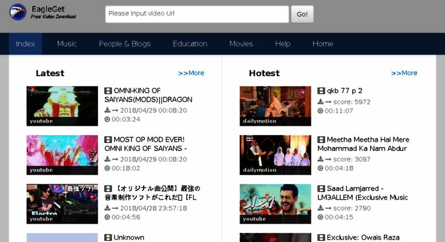The image size is (445, 242).
Task: Click play icon beside duration 00:04:15
Action: pos(320,217)
